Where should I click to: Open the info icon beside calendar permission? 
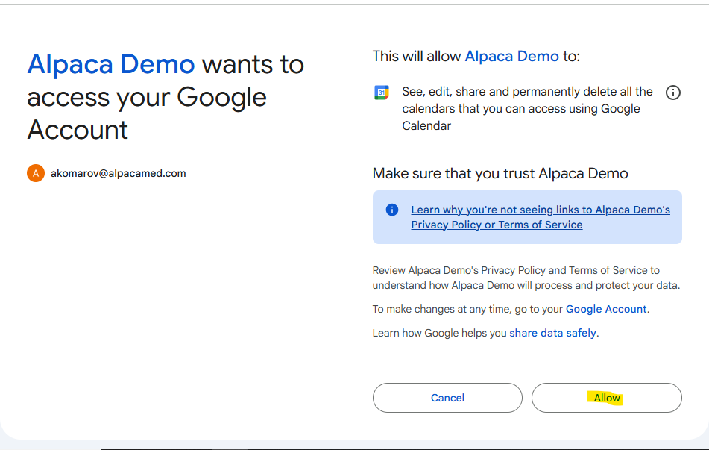[x=672, y=93]
